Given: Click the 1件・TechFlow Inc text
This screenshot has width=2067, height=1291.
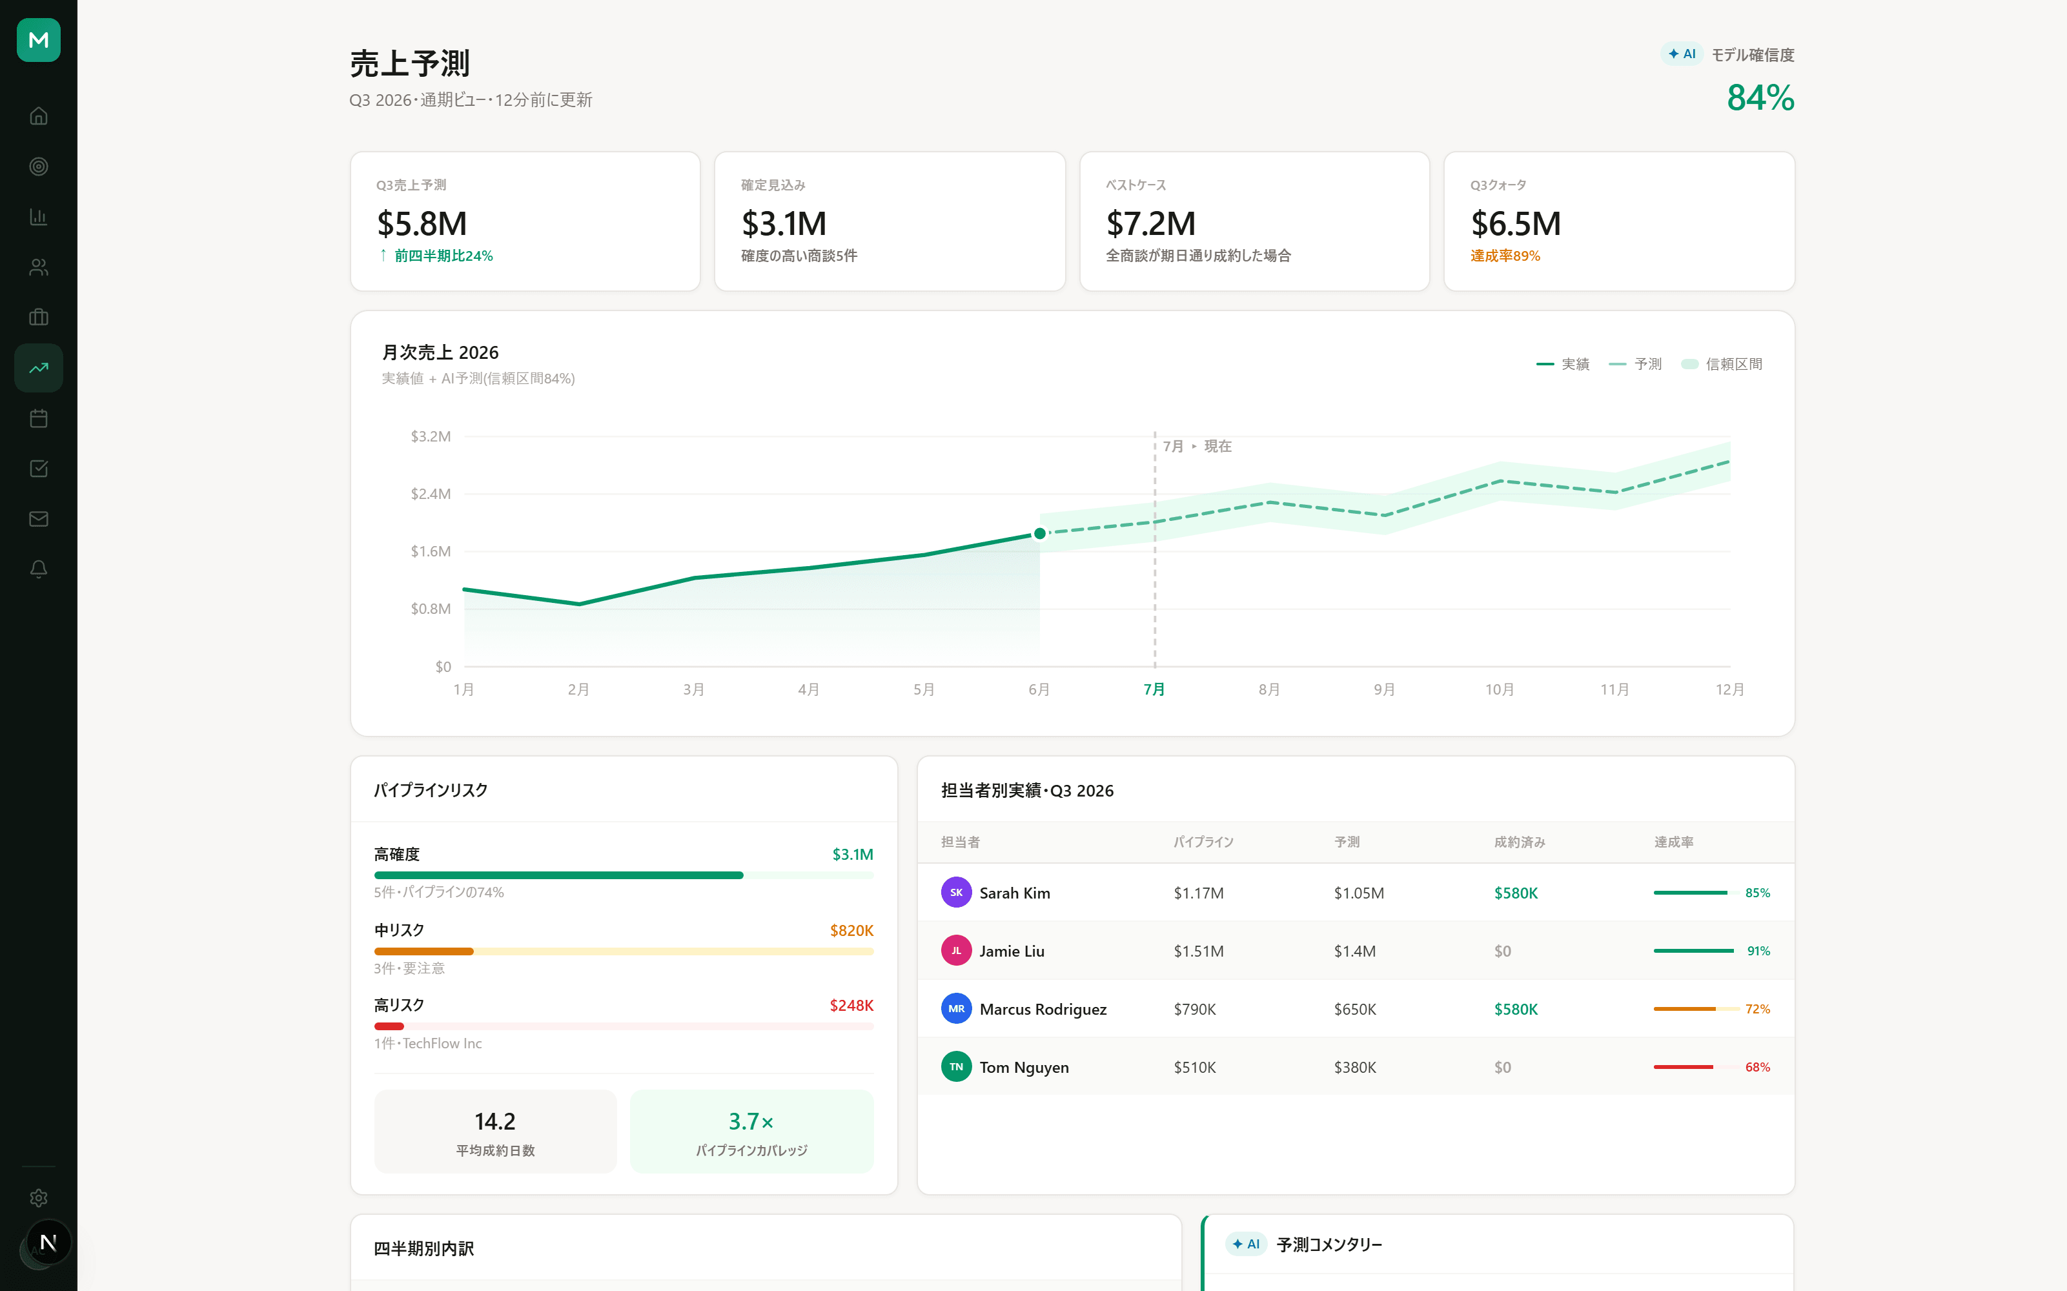Looking at the screenshot, I should coord(428,1043).
